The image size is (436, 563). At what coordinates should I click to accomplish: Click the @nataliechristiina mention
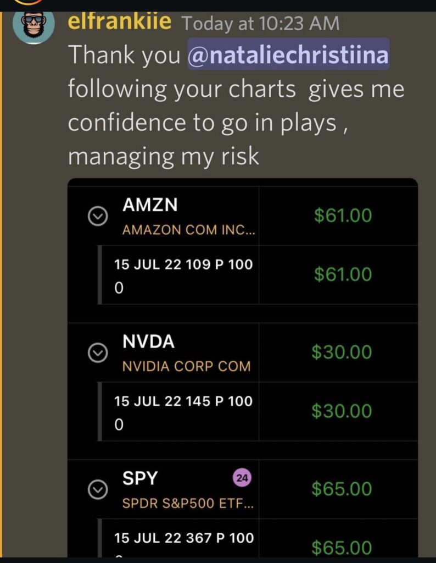pos(288,54)
